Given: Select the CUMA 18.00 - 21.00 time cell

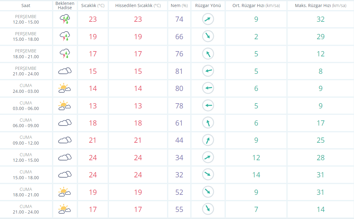Looking at the screenshot, I should 26,192.
